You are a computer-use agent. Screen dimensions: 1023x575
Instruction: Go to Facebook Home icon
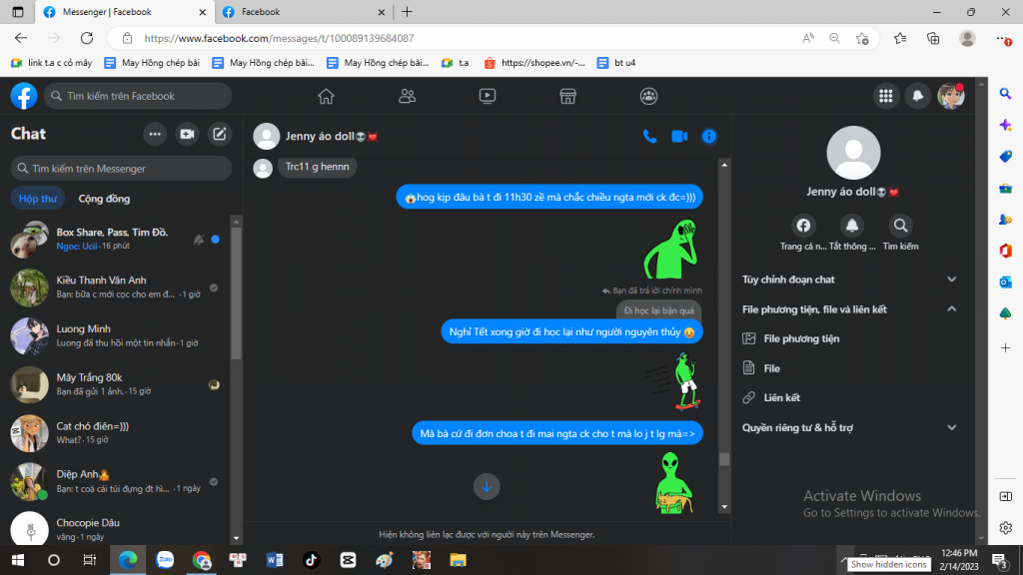(x=326, y=96)
